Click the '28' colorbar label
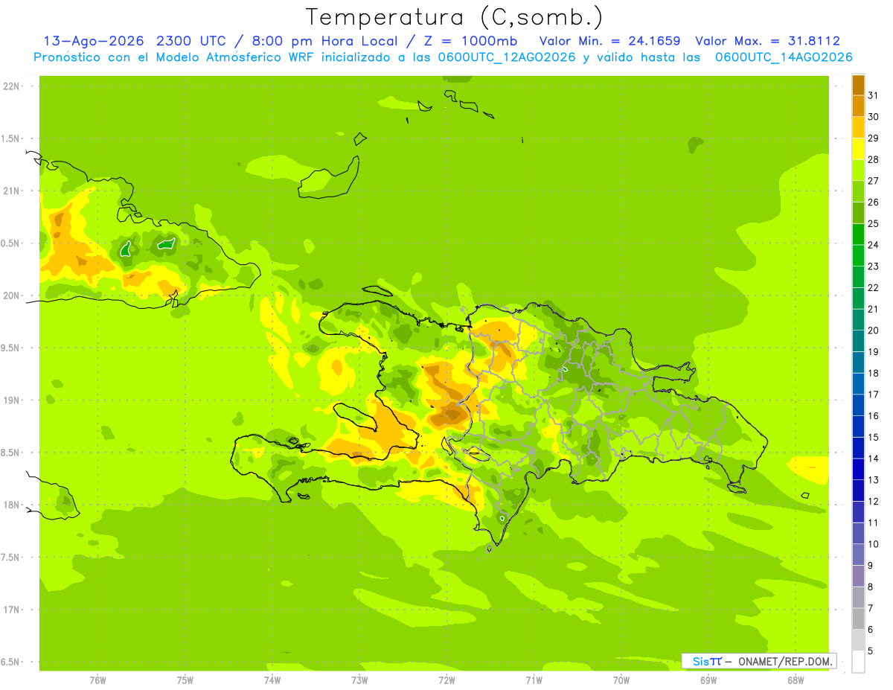893x690 pixels. pyautogui.click(x=873, y=159)
